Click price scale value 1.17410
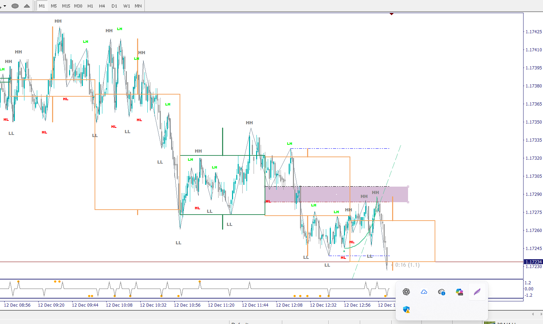Image resolution: width=543 pixels, height=324 pixels. 533,50
